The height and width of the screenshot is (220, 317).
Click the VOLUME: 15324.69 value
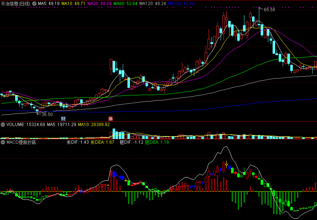click(26, 125)
